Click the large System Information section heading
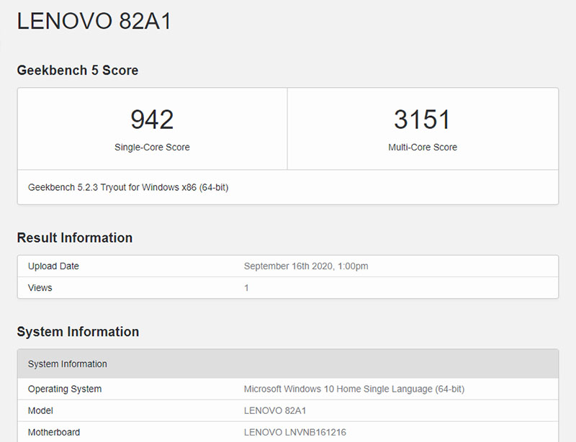 coord(78,332)
